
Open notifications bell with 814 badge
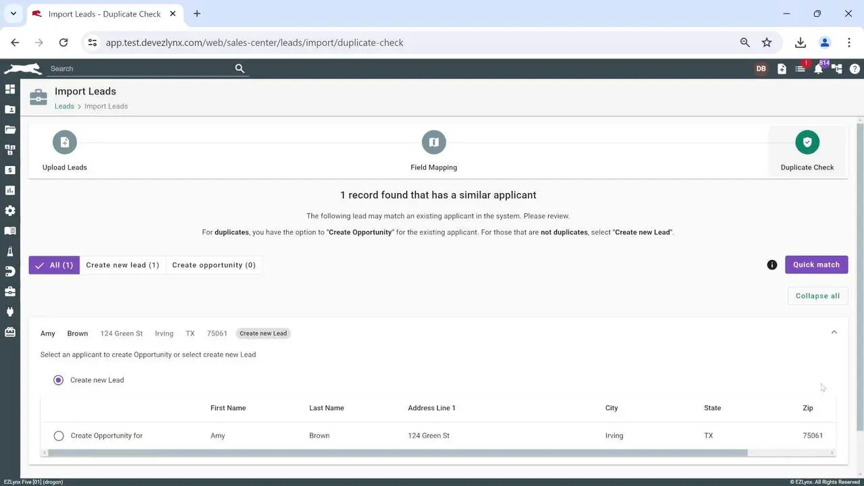(x=818, y=69)
